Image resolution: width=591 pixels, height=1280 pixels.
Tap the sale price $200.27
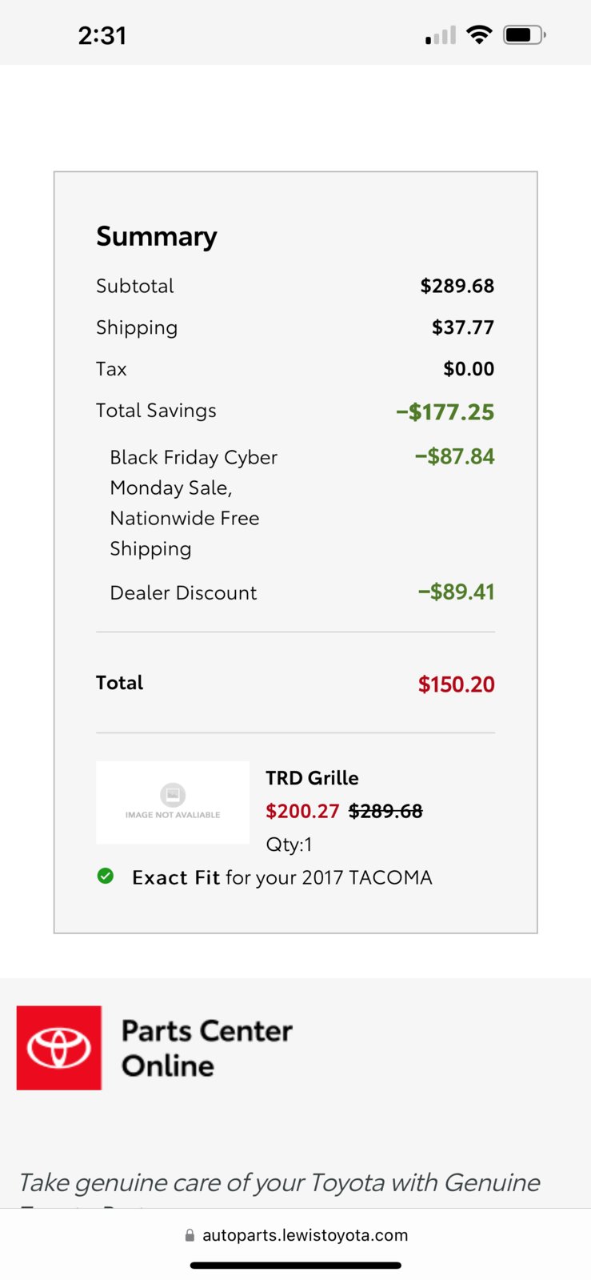302,811
